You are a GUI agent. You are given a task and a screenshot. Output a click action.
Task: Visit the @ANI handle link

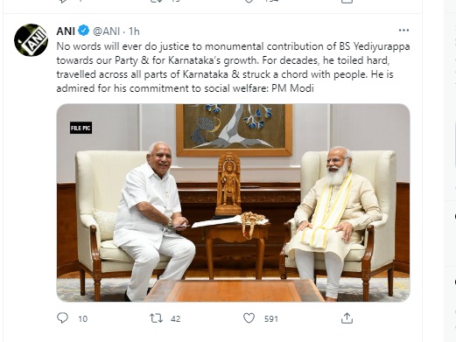click(x=107, y=31)
